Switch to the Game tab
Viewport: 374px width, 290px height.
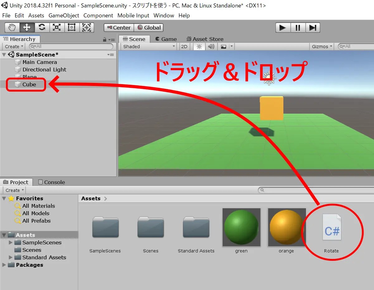click(x=166, y=39)
